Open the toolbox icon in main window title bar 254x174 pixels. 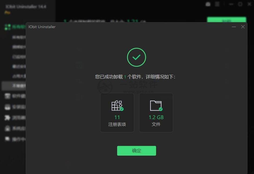point(208,4)
